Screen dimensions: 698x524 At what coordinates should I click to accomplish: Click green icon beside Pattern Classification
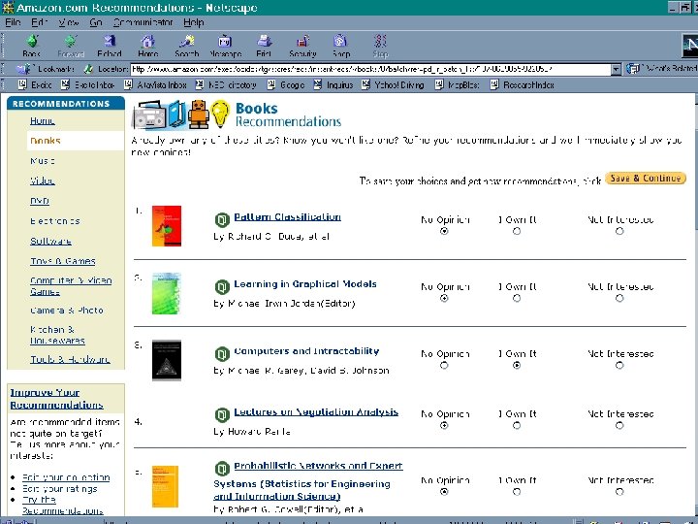point(222,219)
